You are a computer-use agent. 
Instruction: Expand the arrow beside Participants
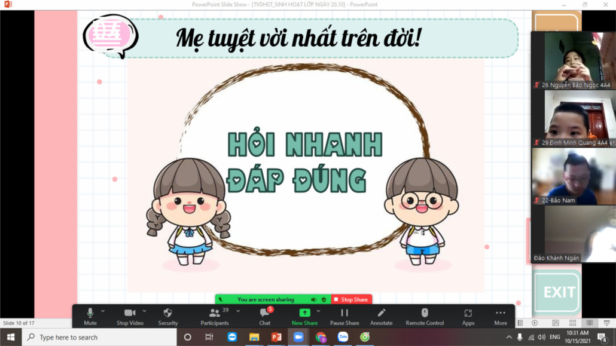click(238, 311)
